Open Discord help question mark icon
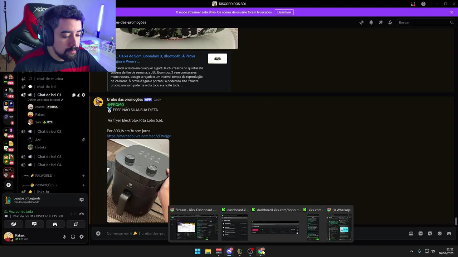This screenshot has height=257, width=458. tap(423, 4)
